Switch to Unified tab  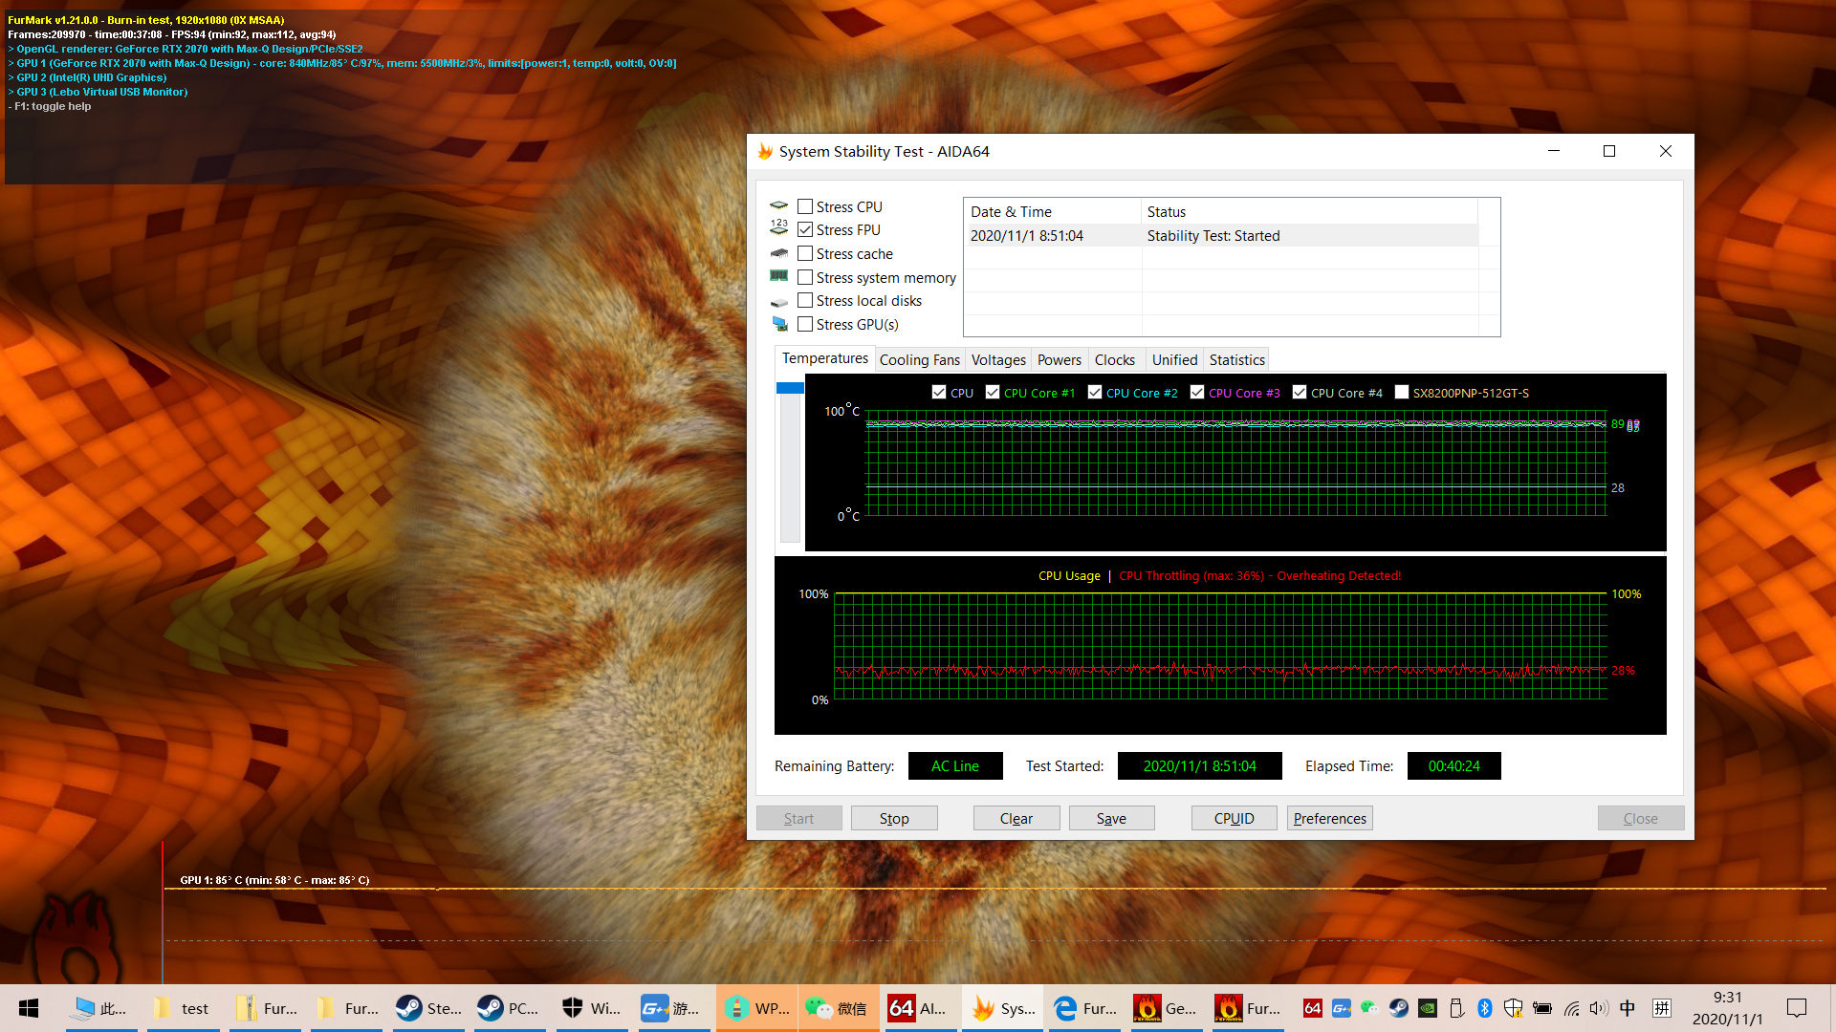pos(1174,360)
